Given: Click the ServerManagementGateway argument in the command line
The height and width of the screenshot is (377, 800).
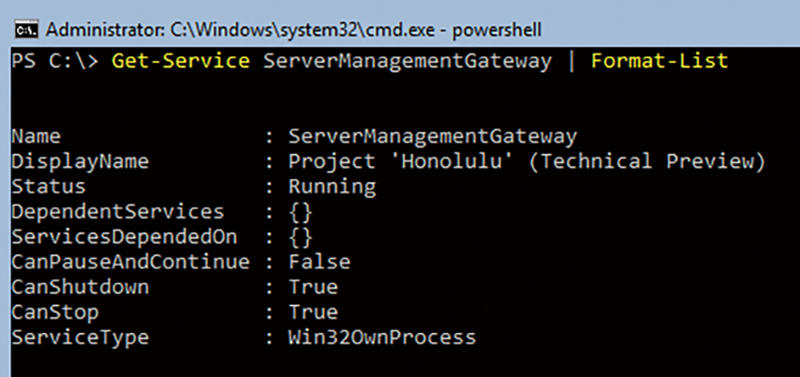Looking at the screenshot, I should [x=408, y=62].
